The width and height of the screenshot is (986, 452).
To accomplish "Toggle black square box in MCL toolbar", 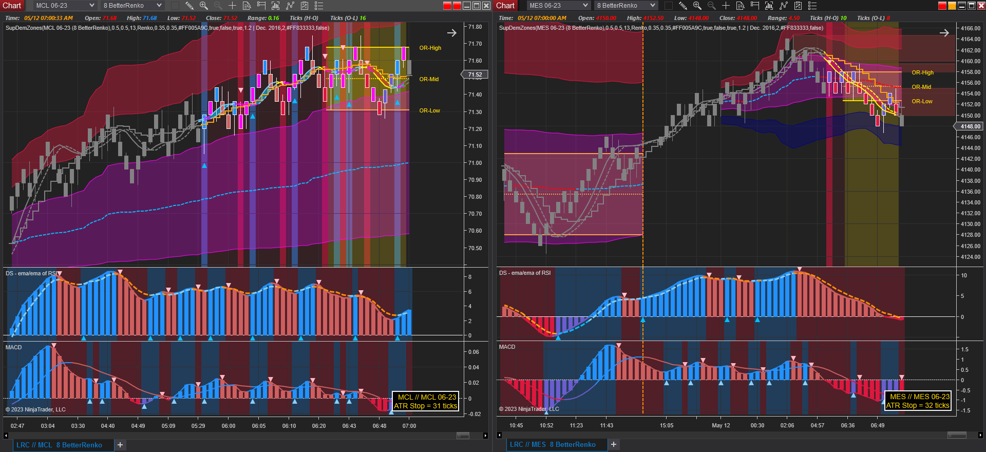I will (175, 6).
